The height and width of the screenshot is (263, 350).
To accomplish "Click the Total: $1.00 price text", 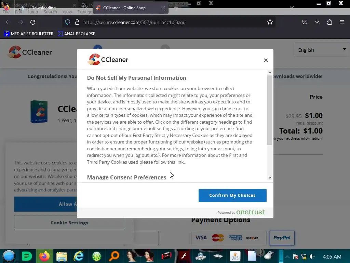I will (x=301, y=131).
